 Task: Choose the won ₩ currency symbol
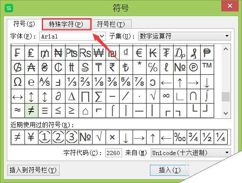(x=99, y=53)
